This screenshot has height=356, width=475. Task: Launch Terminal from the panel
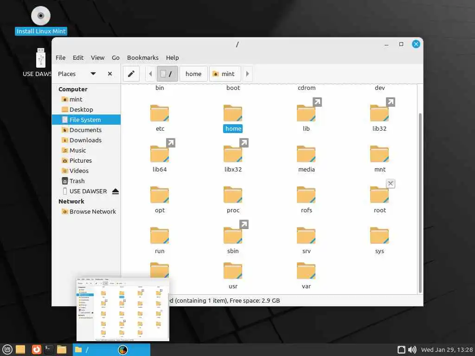click(49, 350)
